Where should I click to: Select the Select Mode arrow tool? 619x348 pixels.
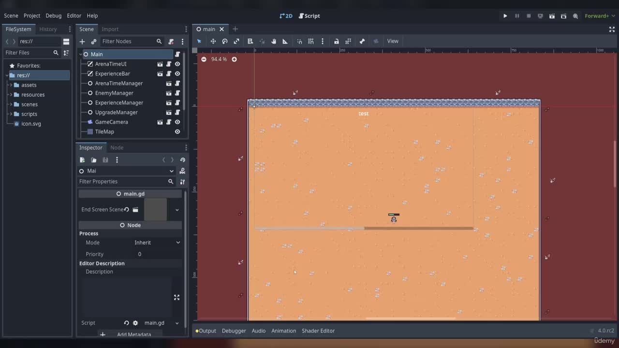coord(199,41)
